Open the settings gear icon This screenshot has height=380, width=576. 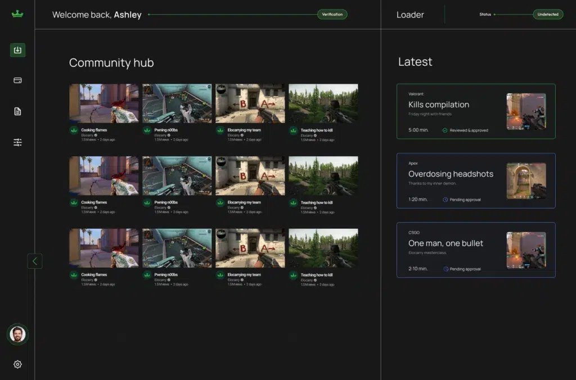(17, 364)
